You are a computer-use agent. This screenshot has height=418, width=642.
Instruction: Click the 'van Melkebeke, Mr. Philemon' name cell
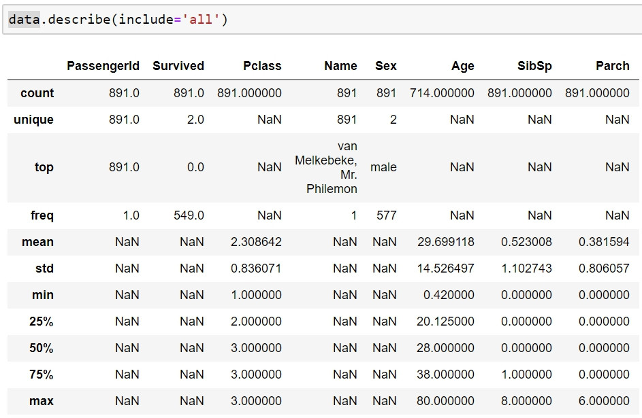[x=326, y=167]
